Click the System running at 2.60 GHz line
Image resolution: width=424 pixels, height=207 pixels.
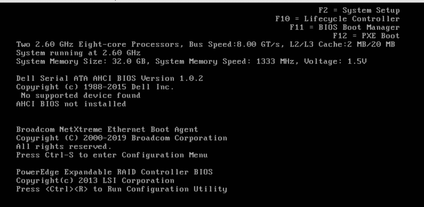pos(78,53)
